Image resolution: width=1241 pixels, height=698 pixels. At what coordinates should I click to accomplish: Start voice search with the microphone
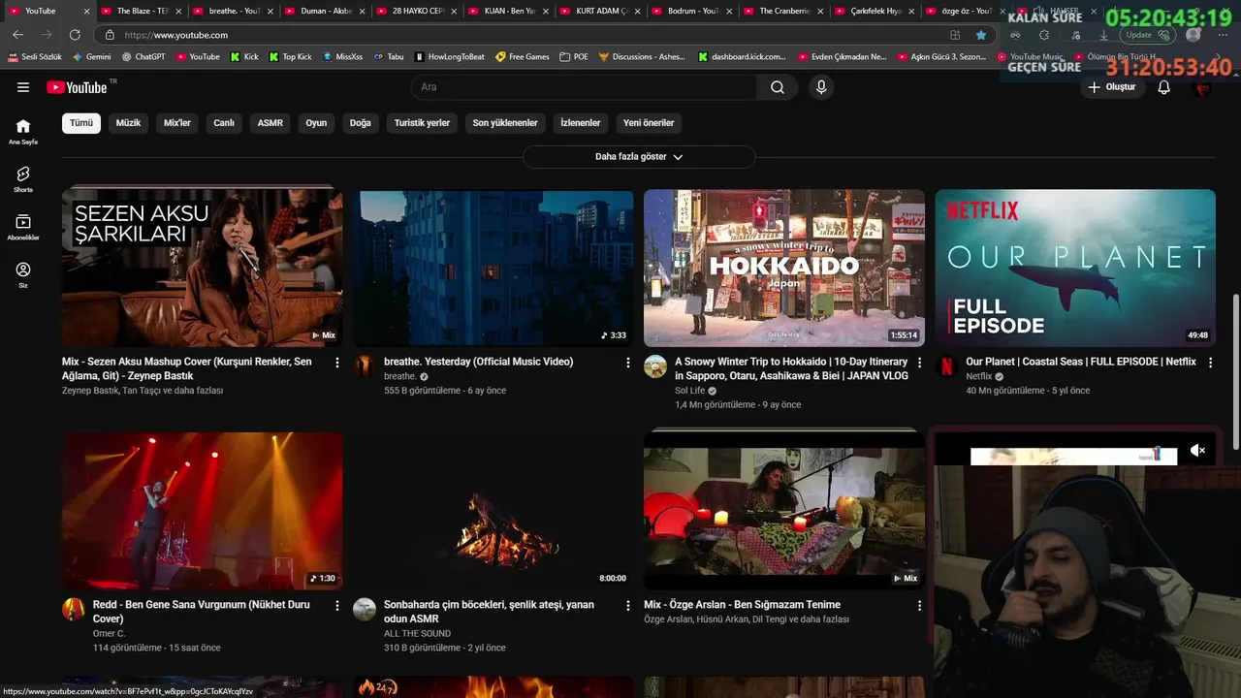click(821, 87)
